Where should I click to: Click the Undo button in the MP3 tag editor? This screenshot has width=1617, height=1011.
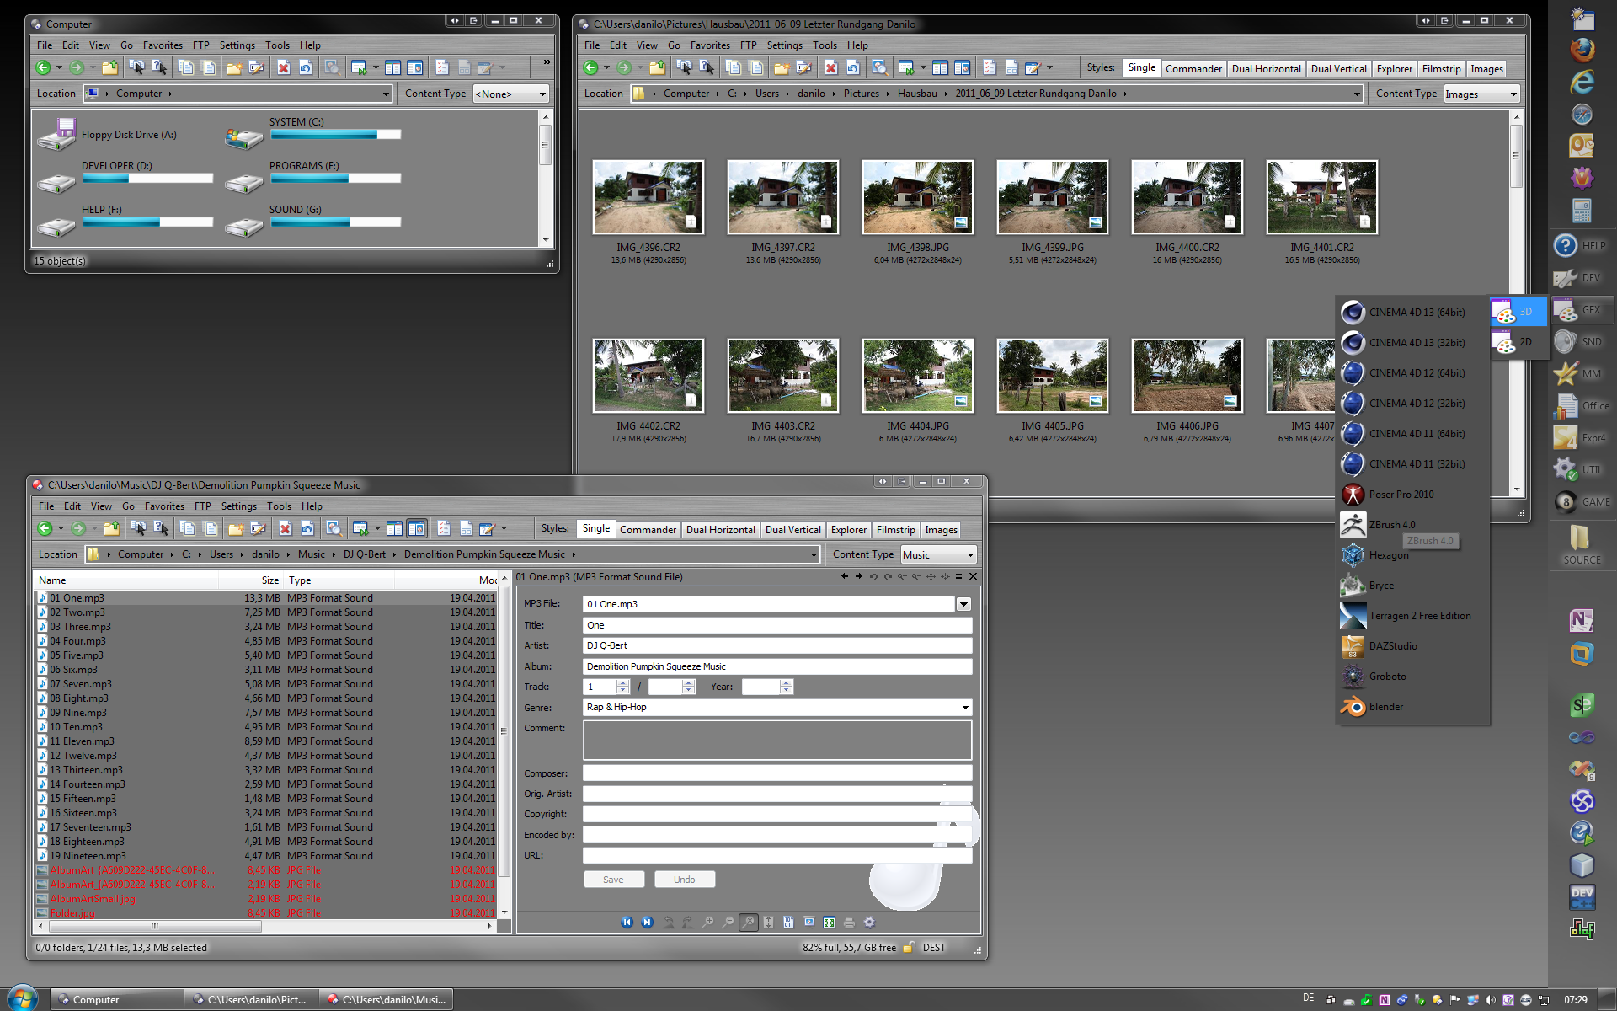[x=685, y=880]
